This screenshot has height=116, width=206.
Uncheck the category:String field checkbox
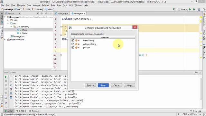point(73,44)
